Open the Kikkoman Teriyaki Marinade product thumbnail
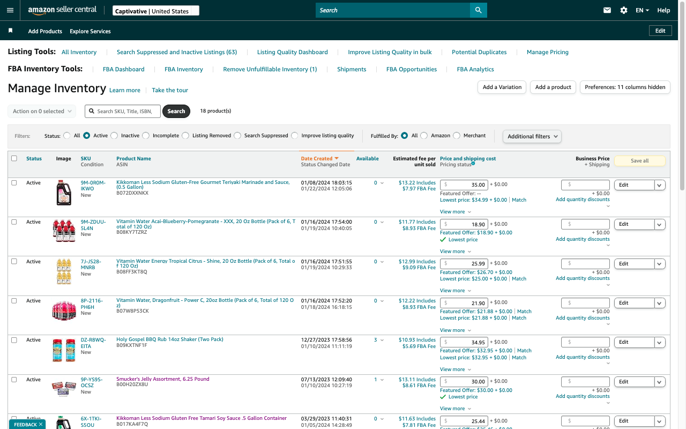 pyautogui.click(x=64, y=193)
